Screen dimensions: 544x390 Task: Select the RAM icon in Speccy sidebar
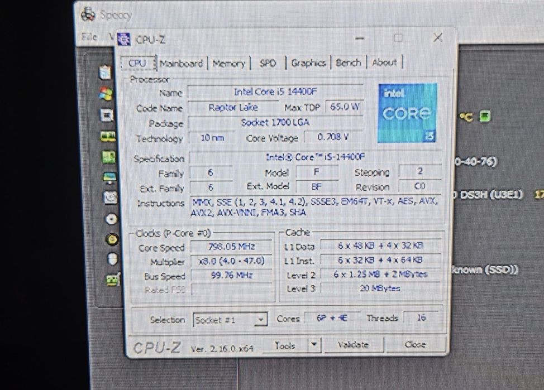tap(108, 137)
